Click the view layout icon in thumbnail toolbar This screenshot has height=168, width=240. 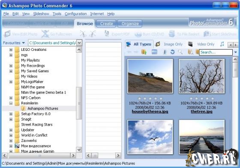tap(154, 52)
